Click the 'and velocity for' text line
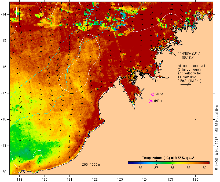220x182 pixels. 189,73
